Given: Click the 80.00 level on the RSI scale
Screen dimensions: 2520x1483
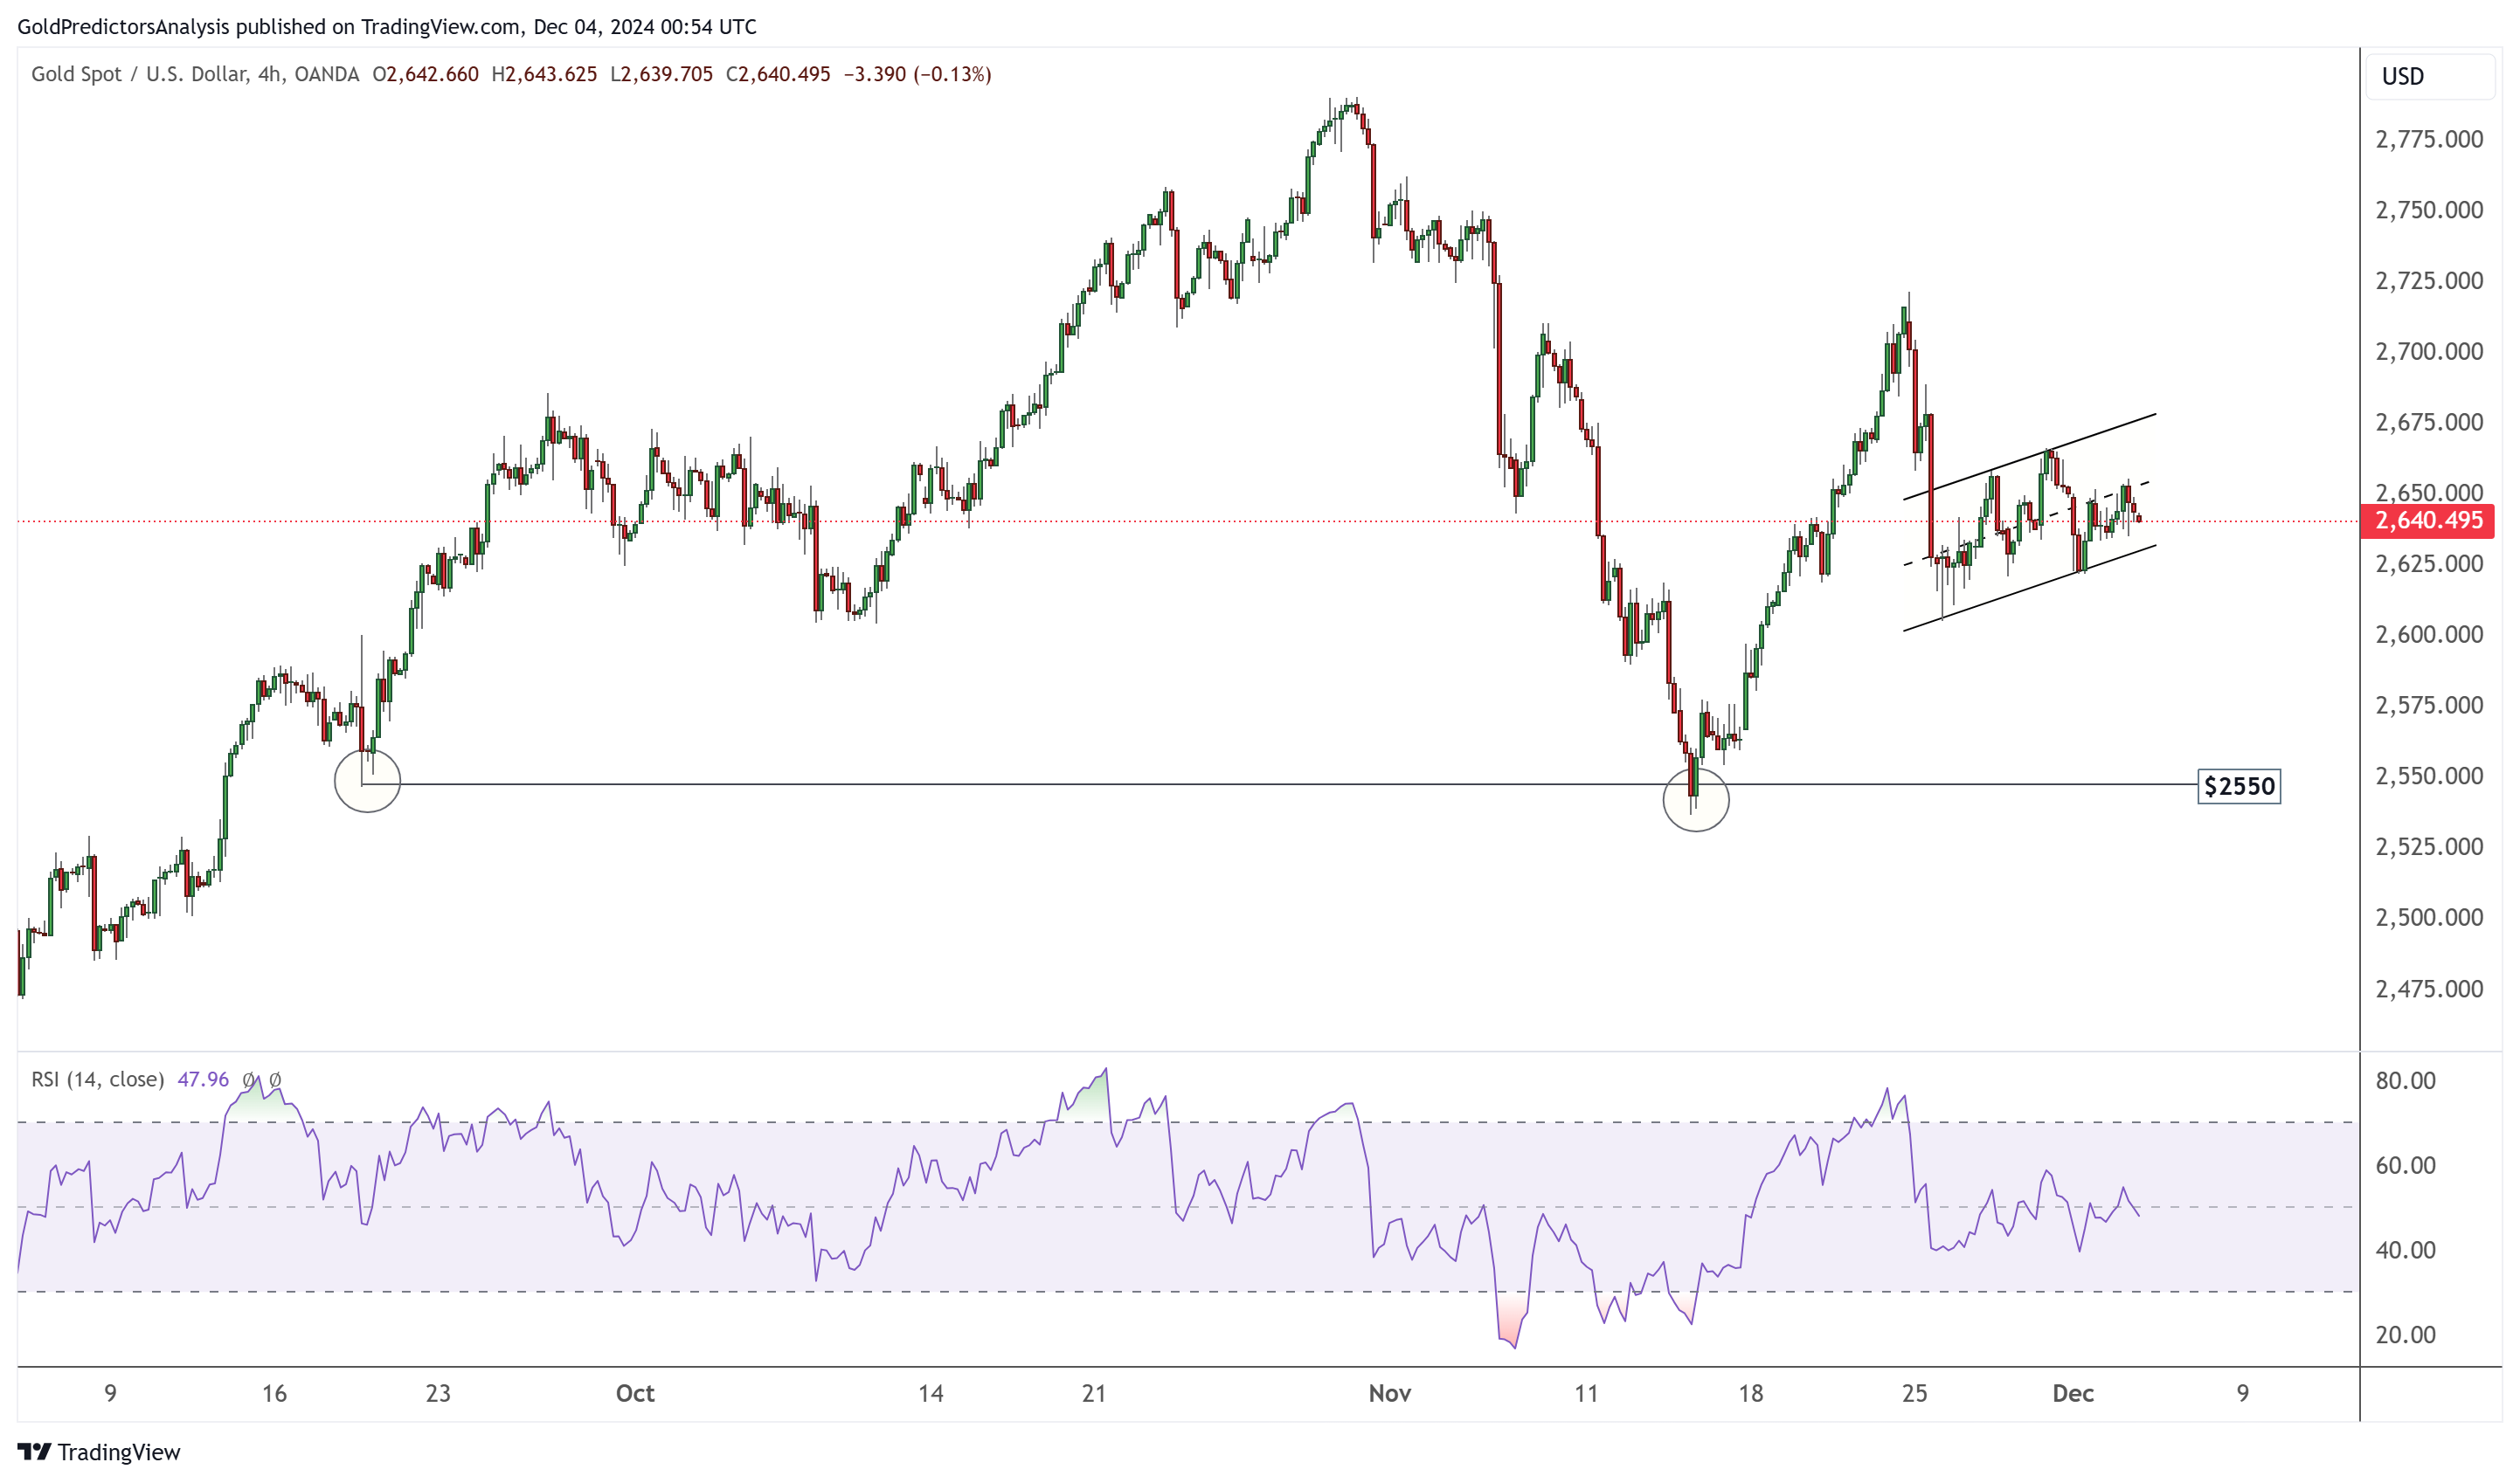Looking at the screenshot, I should coord(2405,1081).
